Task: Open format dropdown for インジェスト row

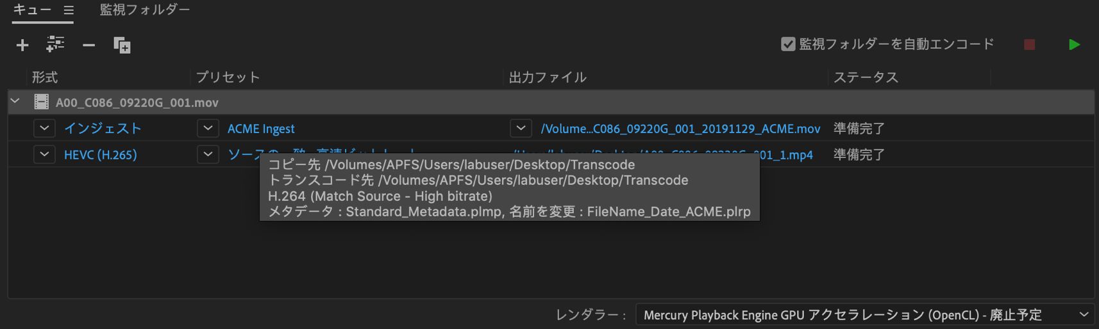Action: click(44, 129)
